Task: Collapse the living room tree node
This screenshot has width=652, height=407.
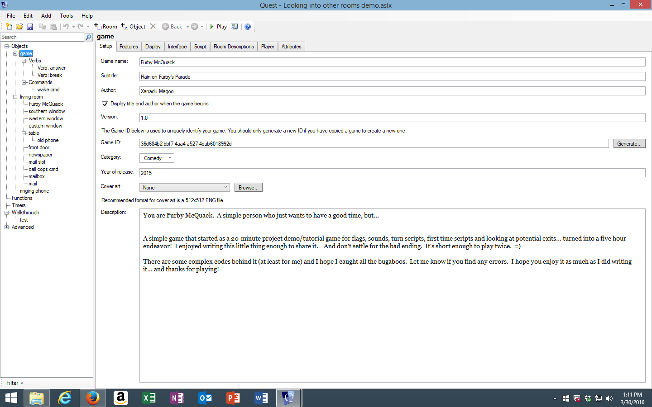Action: (x=14, y=96)
